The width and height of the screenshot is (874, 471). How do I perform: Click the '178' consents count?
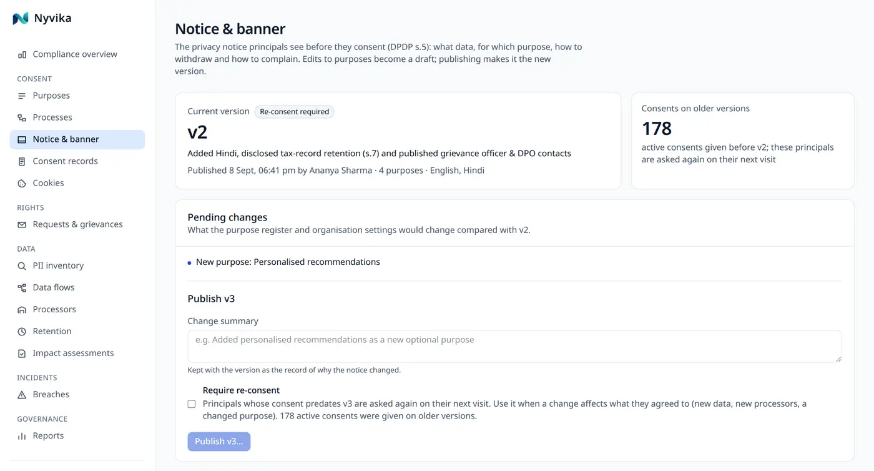click(657, 129)
